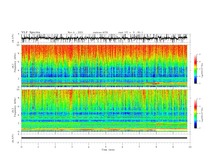Screen dimensions: 214x165
Task: Click the time axis tick label '0'
Action: tap(21, 147)
